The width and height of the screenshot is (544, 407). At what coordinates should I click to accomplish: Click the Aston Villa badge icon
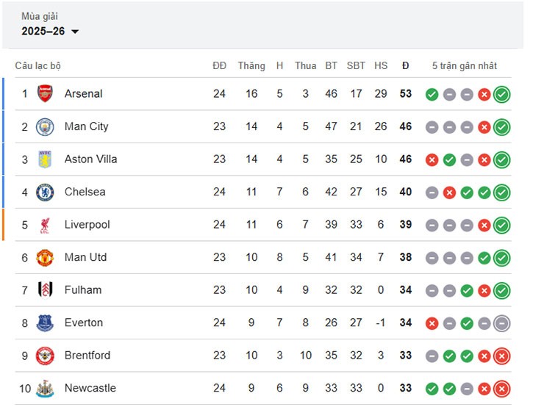coord(45,159)
